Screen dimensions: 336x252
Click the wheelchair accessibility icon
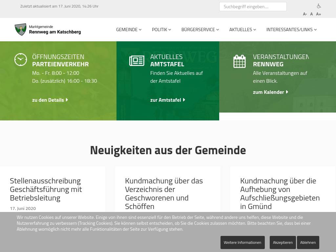pyautogui.click(x=319, y=6)
